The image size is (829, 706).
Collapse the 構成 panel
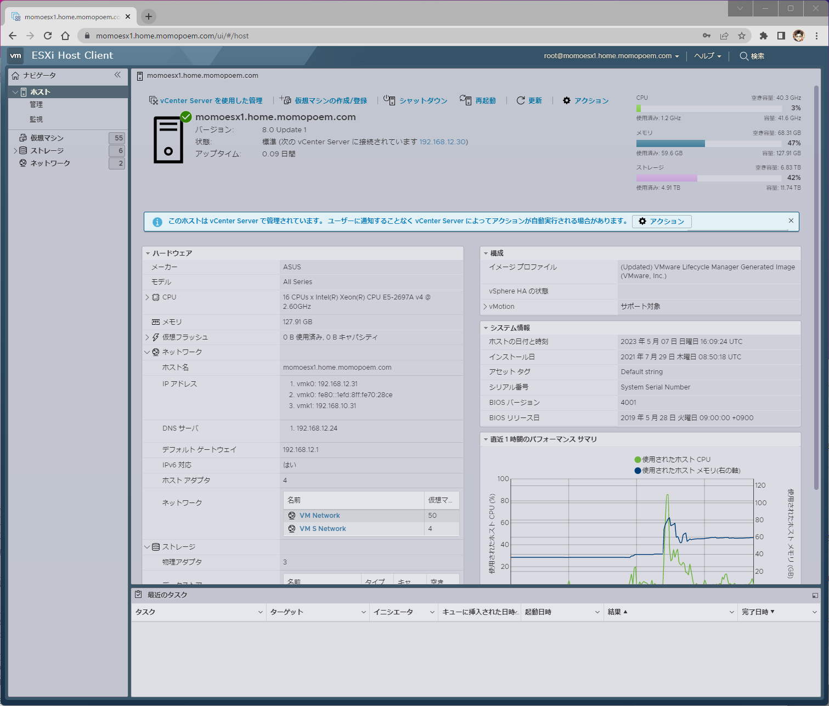pyautogui.click(x=486, y=253)
